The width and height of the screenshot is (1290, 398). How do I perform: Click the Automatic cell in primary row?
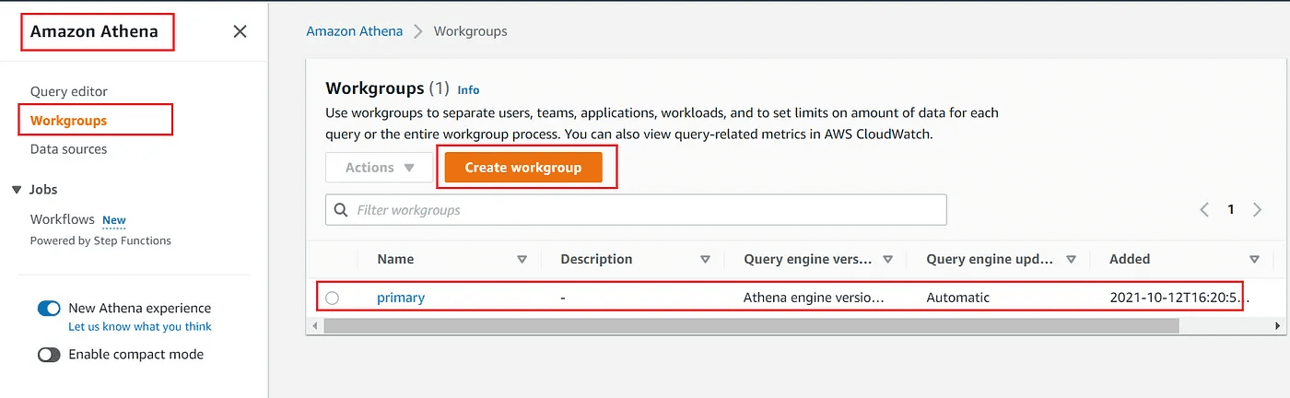[958, 298]
